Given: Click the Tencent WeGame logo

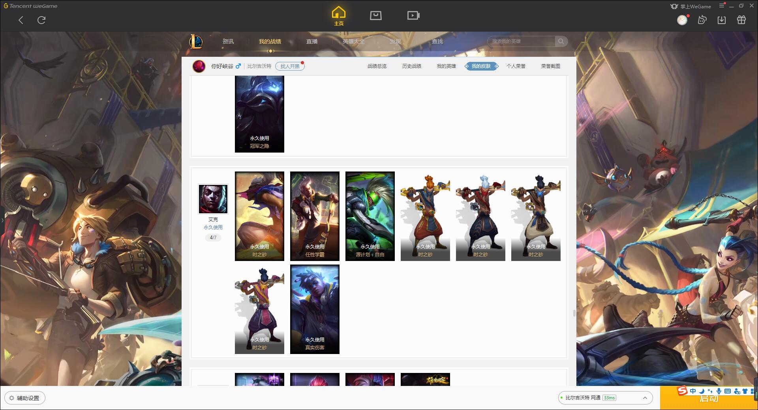Looking at the screenshot, I should tap(30, 6).
